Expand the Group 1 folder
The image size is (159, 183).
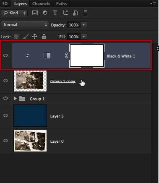(x=15, y=99)
